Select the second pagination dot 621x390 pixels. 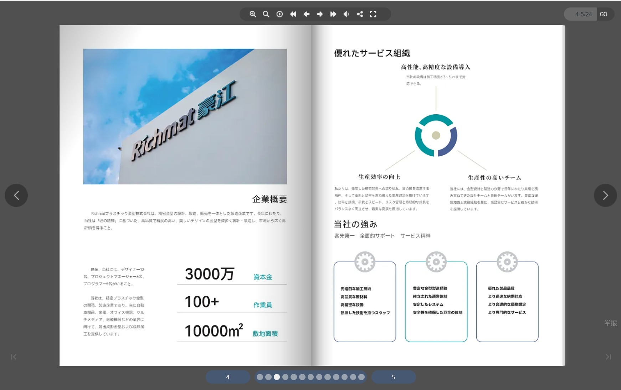pos(268,377)
